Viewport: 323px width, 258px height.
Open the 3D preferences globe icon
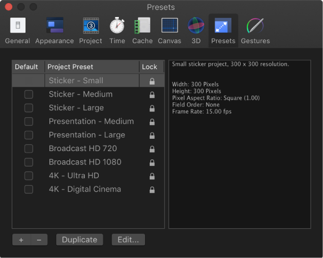196,25
